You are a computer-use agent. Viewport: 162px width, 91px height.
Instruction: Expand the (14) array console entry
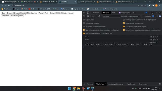coord(86,44)
